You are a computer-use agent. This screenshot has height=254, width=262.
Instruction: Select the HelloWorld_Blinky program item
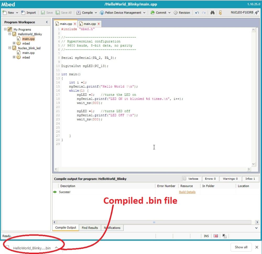click(30, 34)
